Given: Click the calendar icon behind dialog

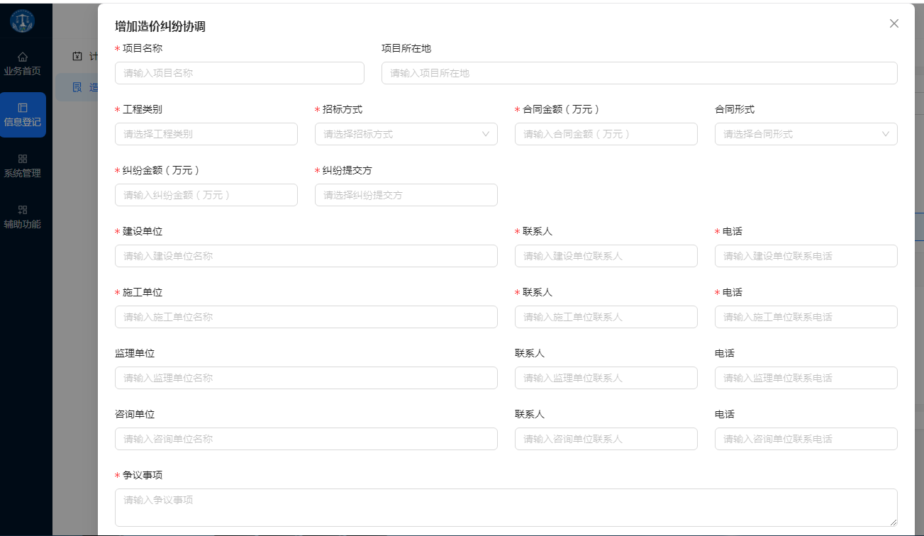Looking at the screenshot, I should [78, 56].
